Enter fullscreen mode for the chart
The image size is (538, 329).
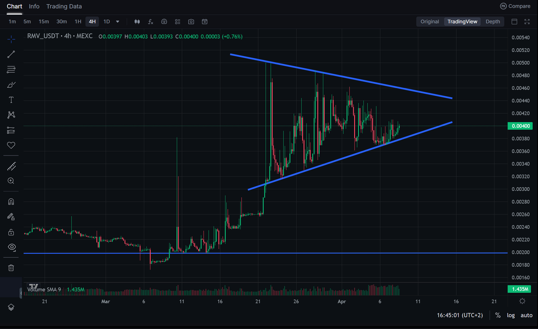point(526,21)
